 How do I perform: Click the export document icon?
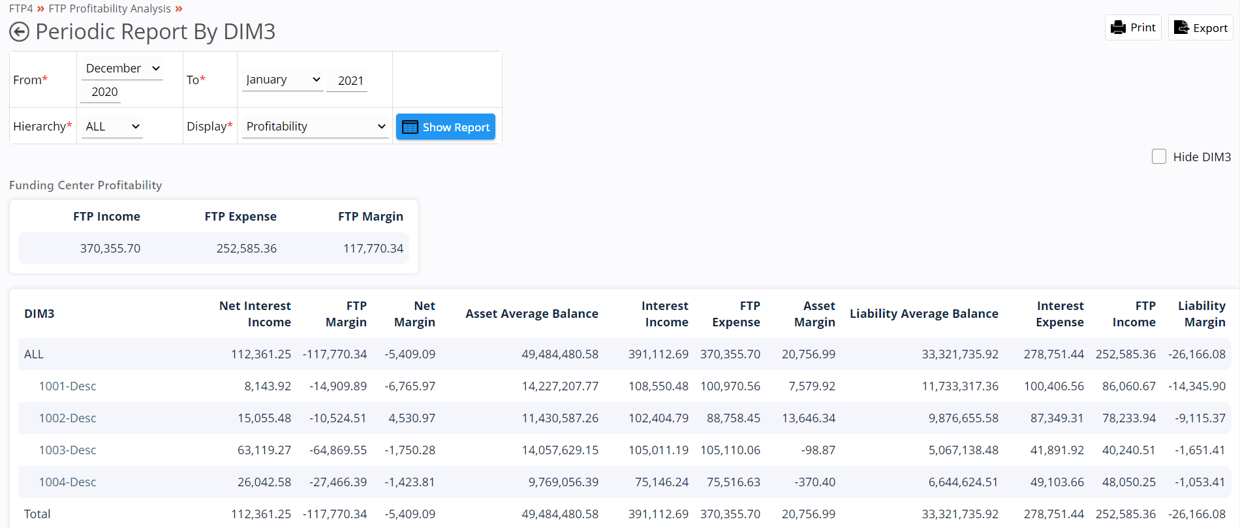tap(1181, 27)
